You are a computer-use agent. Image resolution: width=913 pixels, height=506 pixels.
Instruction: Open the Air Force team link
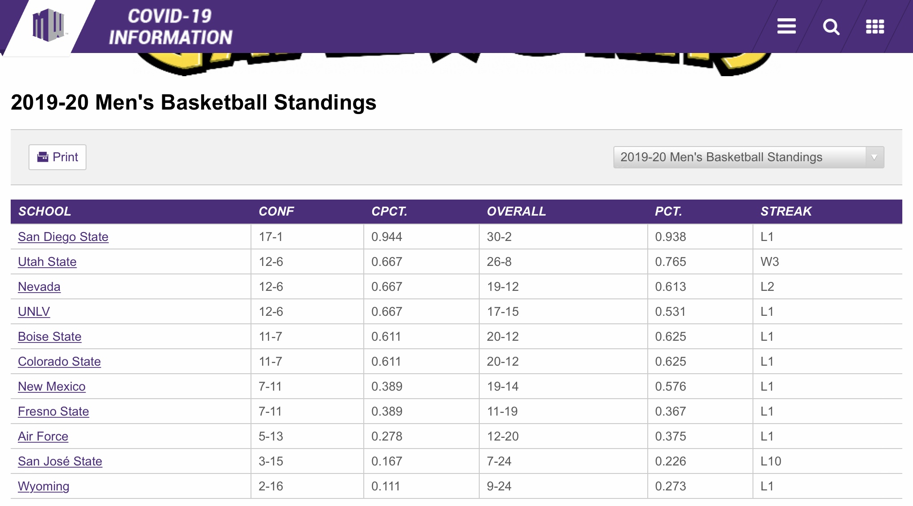43,437
